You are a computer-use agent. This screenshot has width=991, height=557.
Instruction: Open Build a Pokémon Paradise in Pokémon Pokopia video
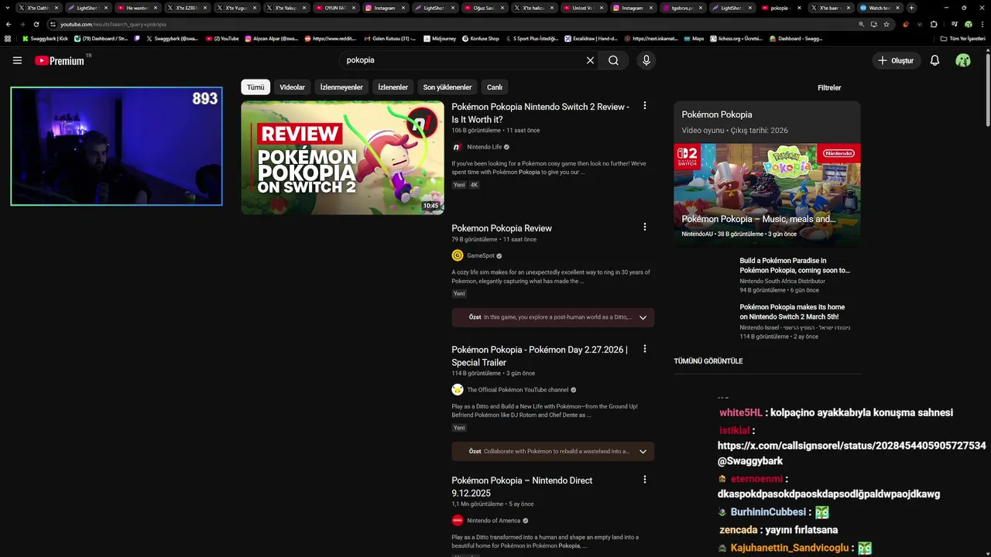pos(795,265)
